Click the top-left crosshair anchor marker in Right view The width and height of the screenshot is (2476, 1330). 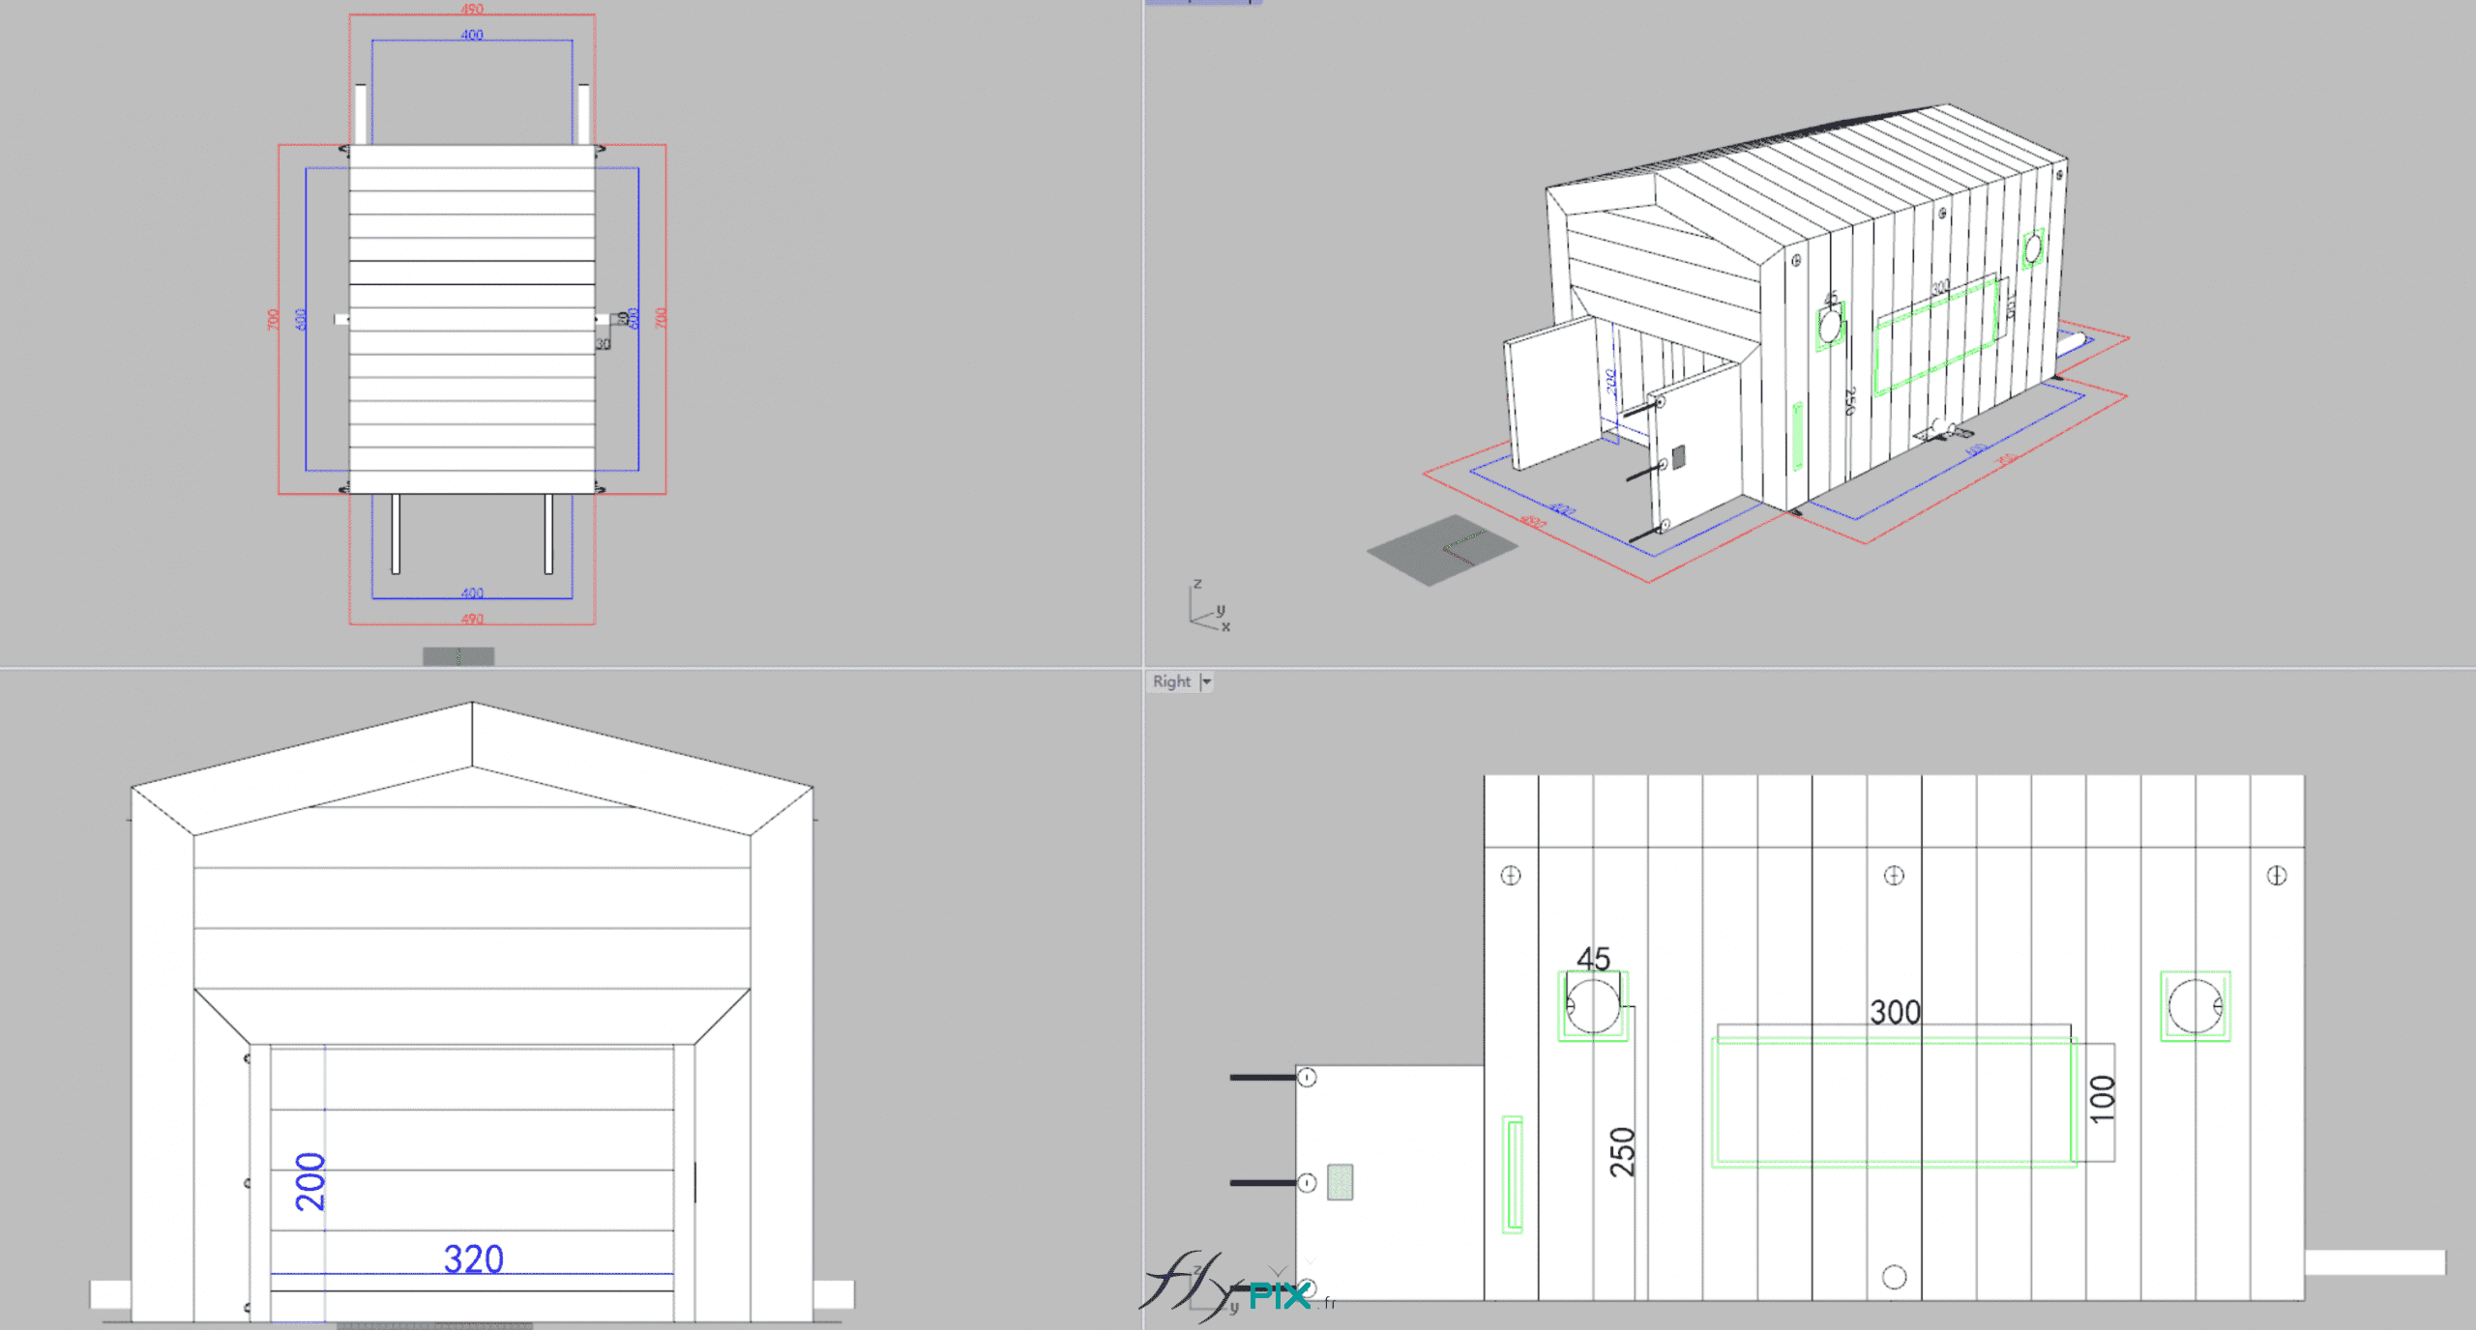[x=1510, y=875]
